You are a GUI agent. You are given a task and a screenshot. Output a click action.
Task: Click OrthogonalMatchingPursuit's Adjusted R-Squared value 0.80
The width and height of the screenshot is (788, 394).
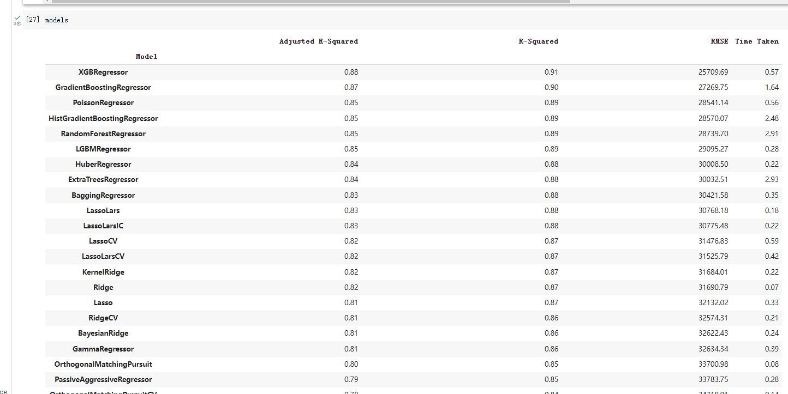point(351,364)
